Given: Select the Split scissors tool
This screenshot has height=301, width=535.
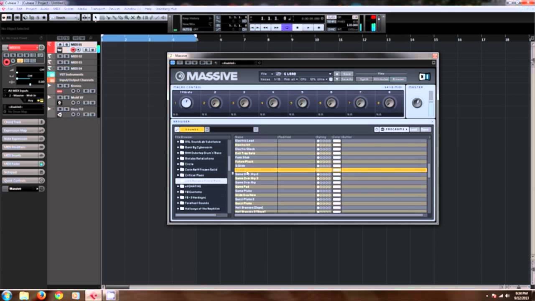Looking at the screenshot, I should tap(108, 18).
